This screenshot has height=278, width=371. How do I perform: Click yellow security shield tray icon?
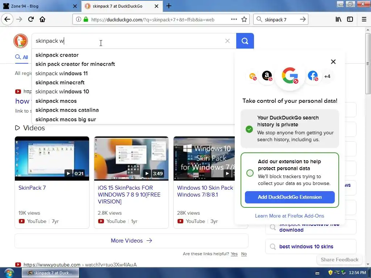point(330,273)
